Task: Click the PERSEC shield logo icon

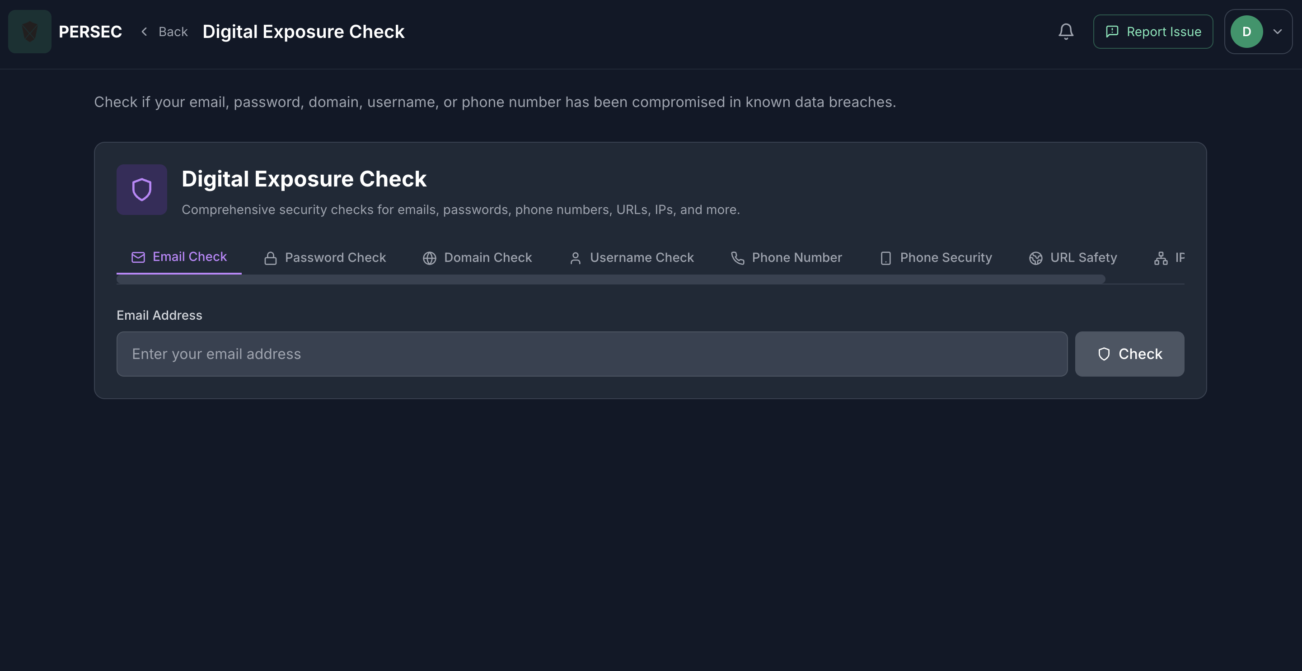Action: 30,32
